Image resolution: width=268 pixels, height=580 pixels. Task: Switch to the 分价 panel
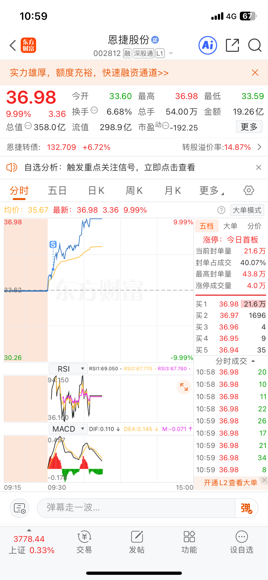[254, 226]
